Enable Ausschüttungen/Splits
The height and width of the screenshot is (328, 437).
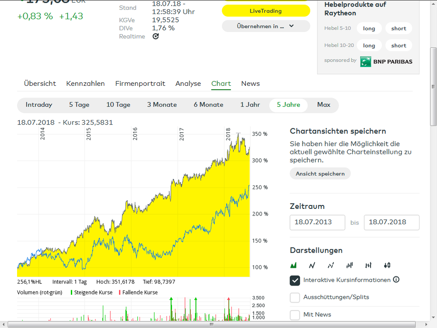(294, 297)
